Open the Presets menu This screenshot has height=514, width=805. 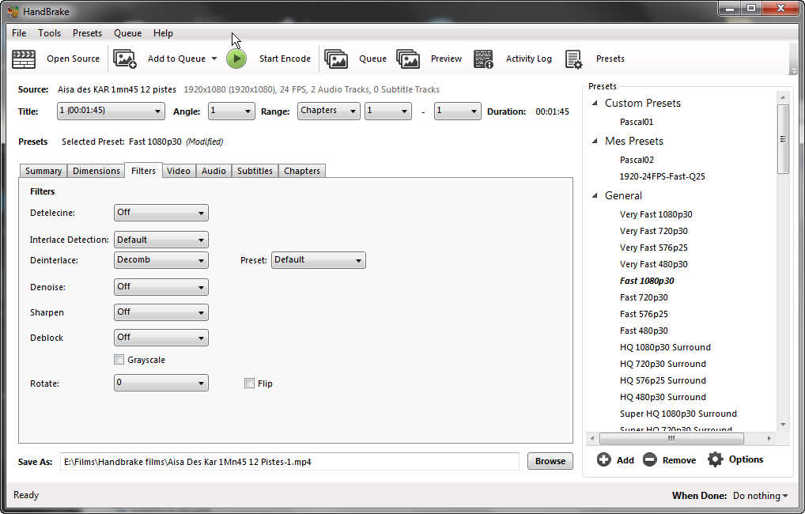click(87, 33)
